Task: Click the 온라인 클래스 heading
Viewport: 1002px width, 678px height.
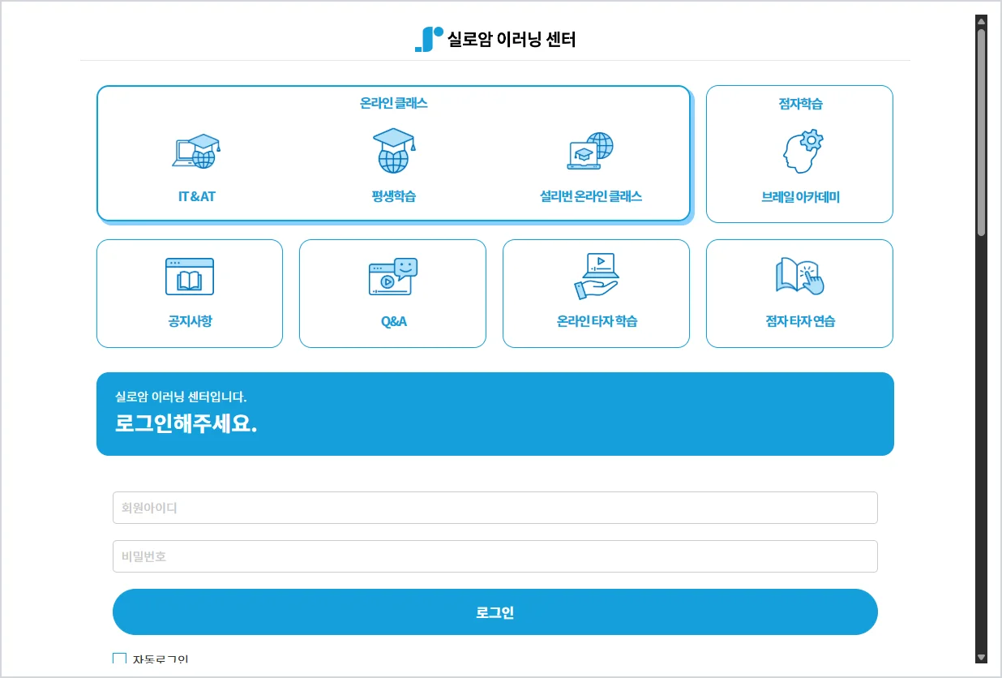Action: (x=394, y=103)
